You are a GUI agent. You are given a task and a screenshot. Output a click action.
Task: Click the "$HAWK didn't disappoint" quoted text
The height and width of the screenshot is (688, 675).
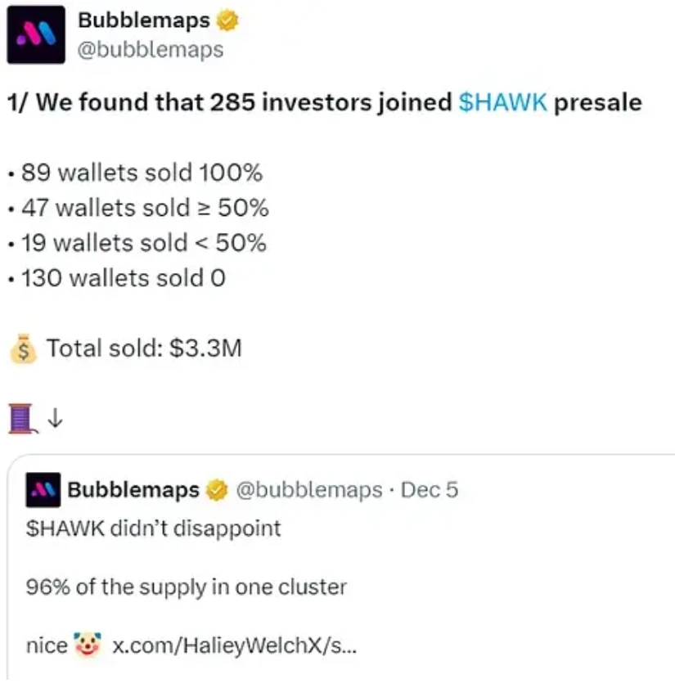pyautogui.click(x=154, y=528)
